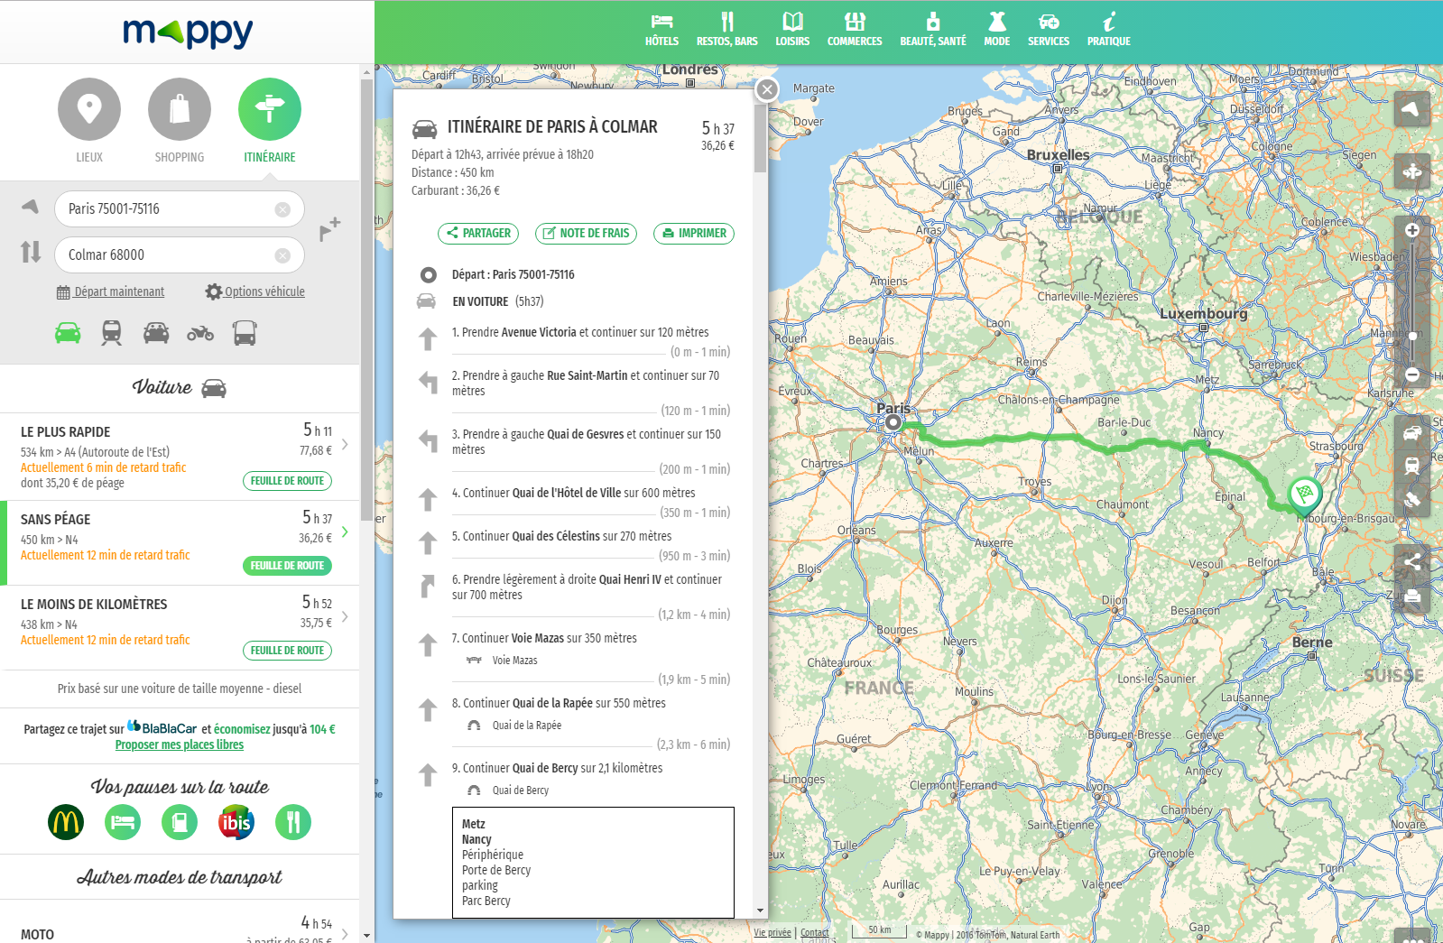Screen dimensions: 1443x943
Task: Open Options véhicule settings
Action: coord(254,291)
